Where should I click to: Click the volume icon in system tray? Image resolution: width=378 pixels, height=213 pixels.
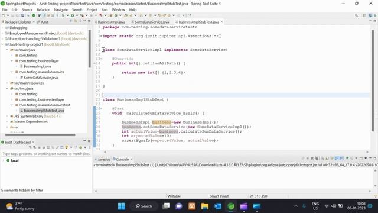(x=334, y=206)
